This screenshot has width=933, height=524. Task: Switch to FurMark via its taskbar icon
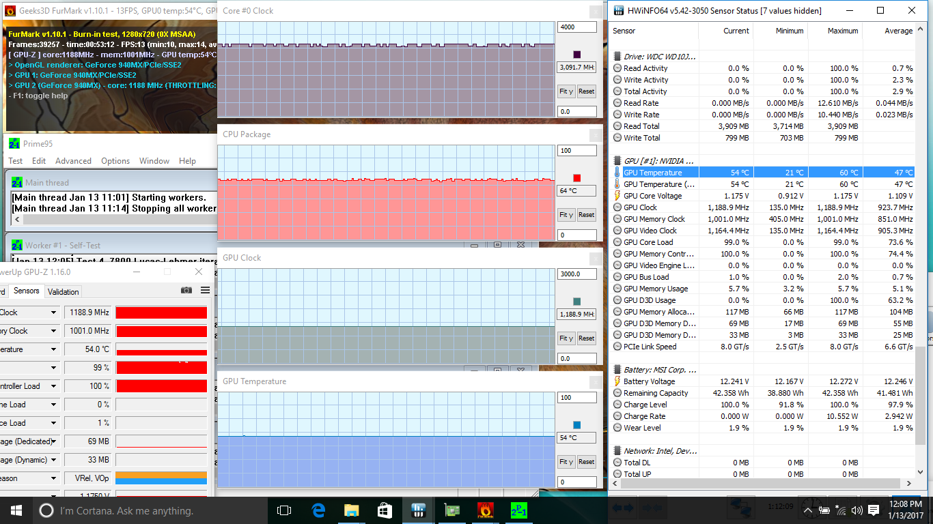pos(485,510)
